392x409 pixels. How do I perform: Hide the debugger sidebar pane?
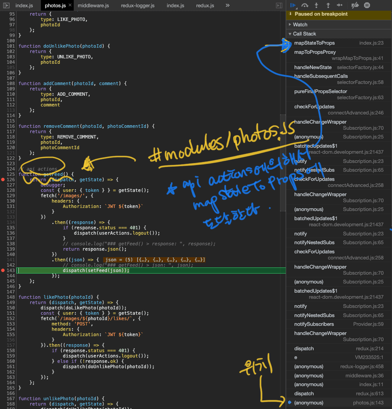pos(279,6)
